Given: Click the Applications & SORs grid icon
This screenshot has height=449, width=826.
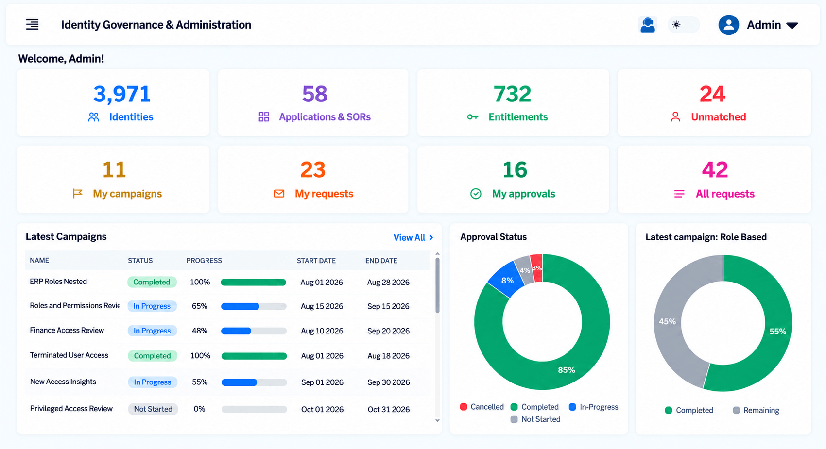Looking at the screenshot, I should click(x=264, y=117).
